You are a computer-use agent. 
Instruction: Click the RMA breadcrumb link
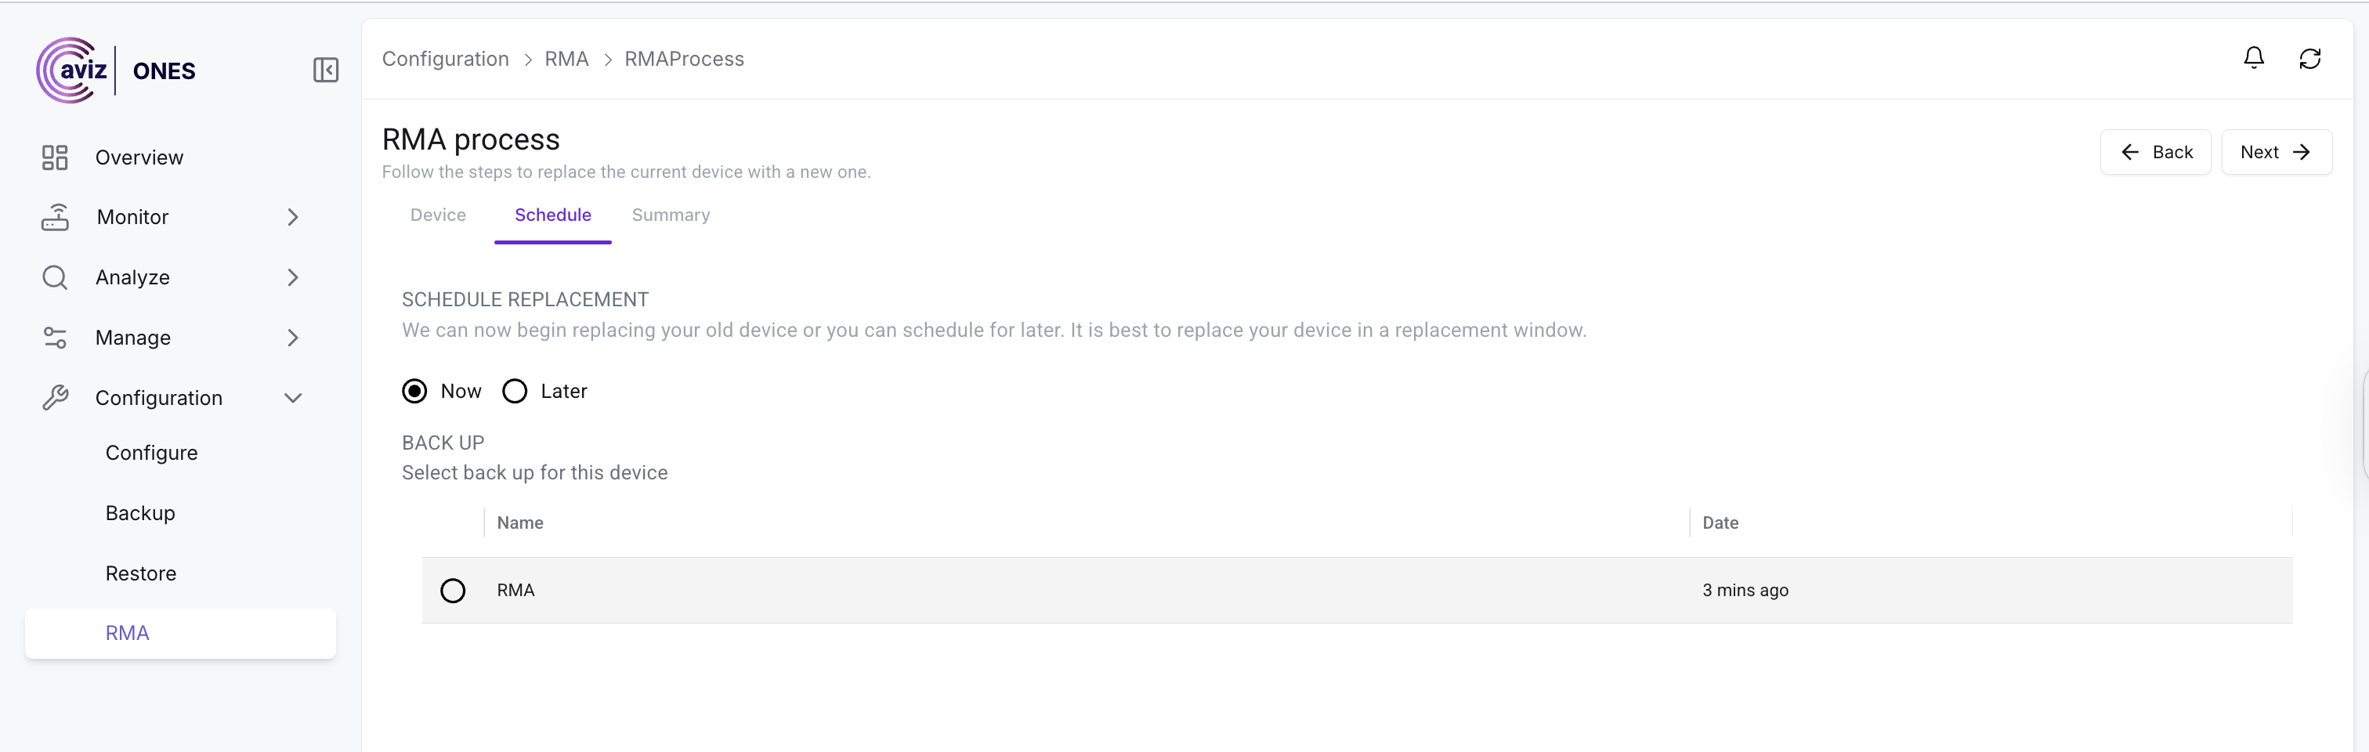point(566,59)
